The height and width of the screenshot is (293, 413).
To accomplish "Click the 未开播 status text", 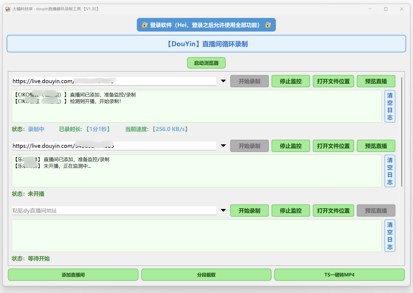I will point(36,194).
